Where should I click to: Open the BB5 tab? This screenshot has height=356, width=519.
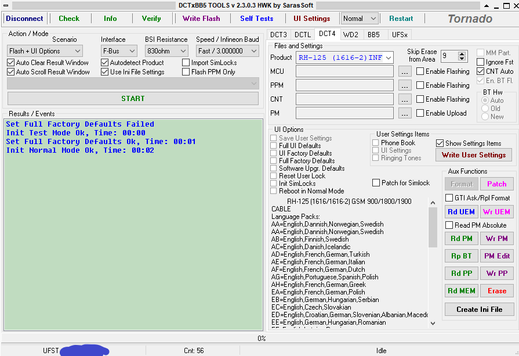point(373,34)
